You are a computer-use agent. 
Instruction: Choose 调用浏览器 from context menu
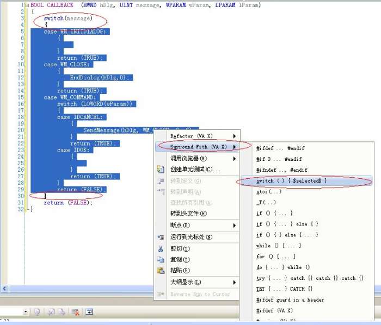(197, 159)
